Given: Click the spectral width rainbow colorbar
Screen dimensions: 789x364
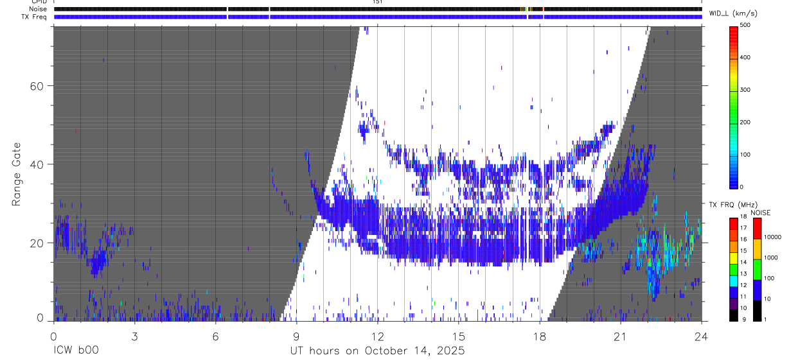Looking at the screenshot, I should 734,107.
